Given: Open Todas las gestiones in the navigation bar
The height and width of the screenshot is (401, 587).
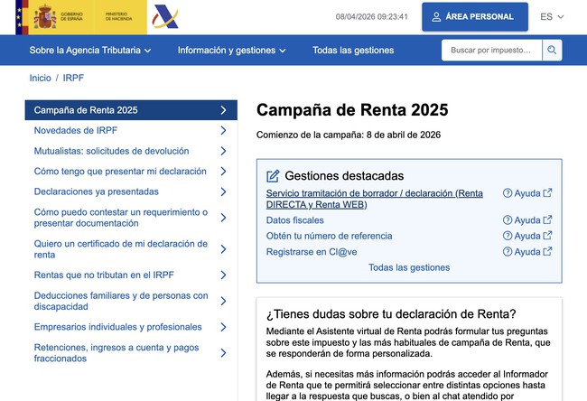Looking at the screenshot, I should [x=353, y=51].
